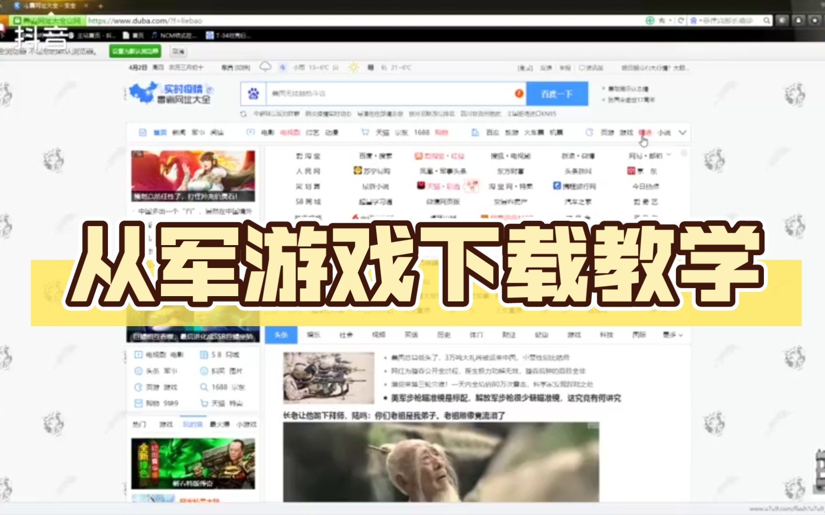Click the headlines icon beside 头条 in sidebar

pos(138,371)
